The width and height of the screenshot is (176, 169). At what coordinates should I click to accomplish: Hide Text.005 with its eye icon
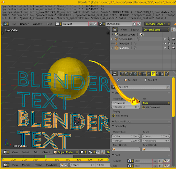165,44
